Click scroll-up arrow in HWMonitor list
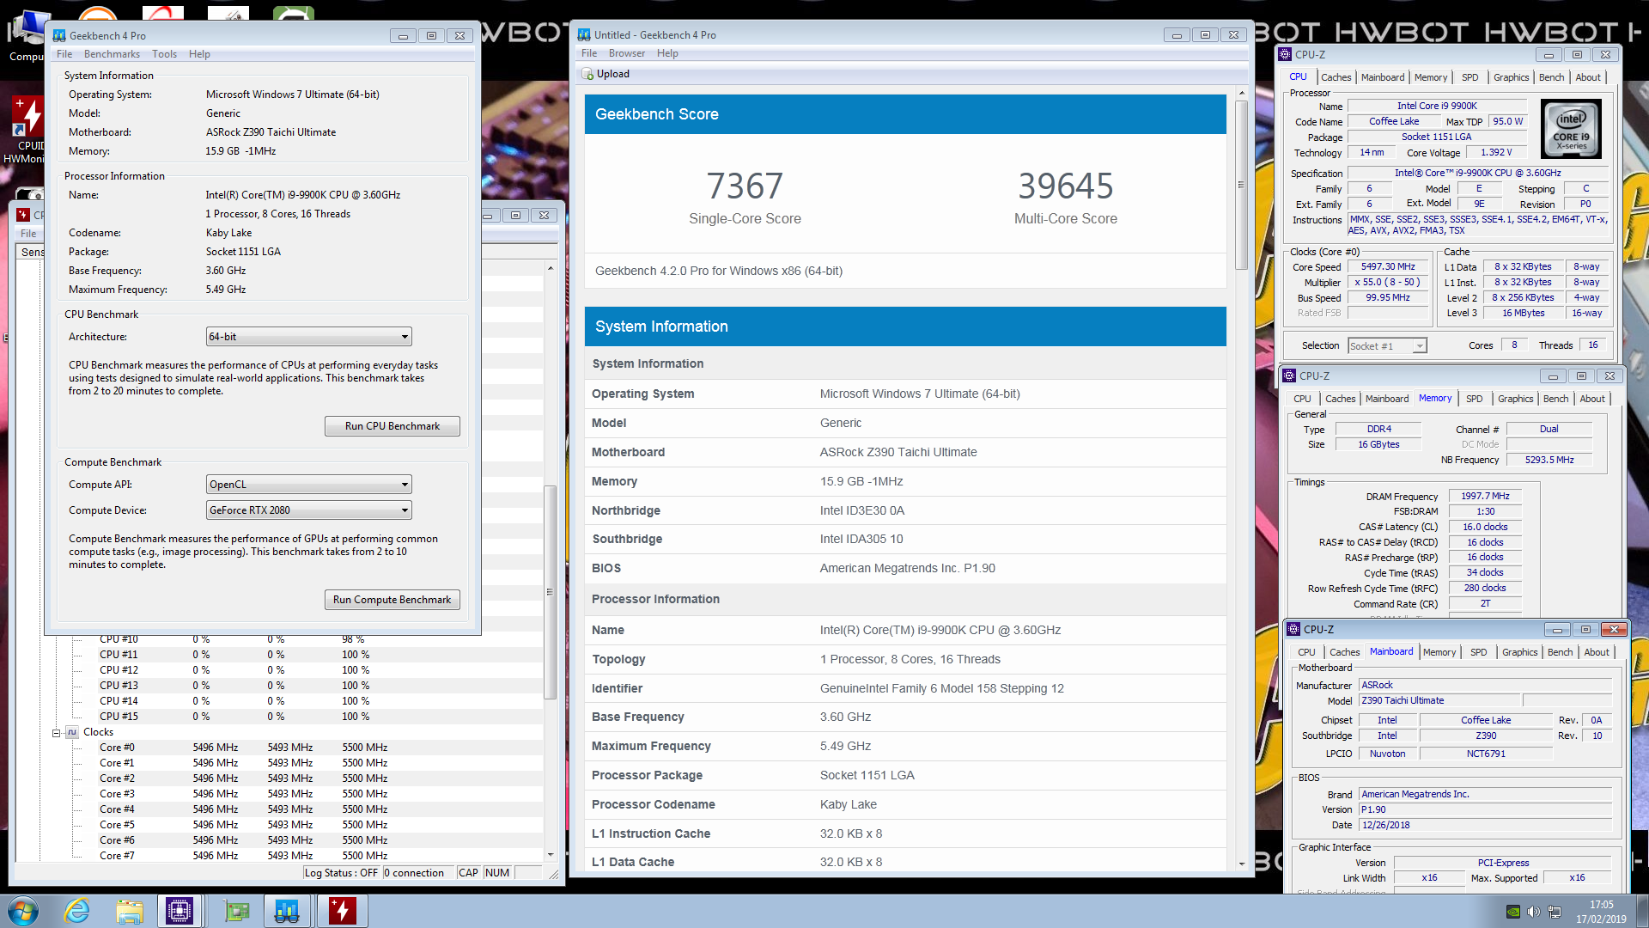 (550, 269)
